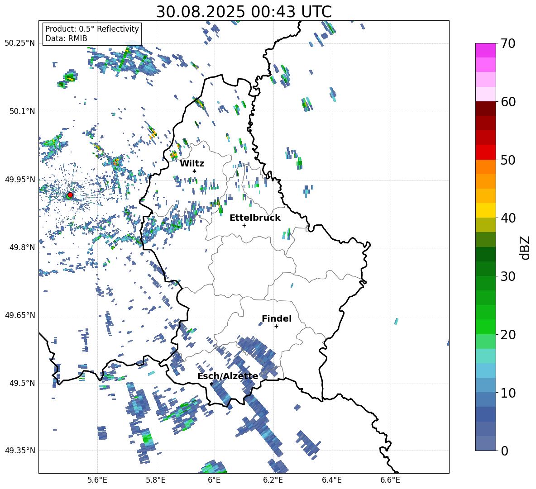Click colorbar tick label 40
536x489 pixels.
click(508, 218)
